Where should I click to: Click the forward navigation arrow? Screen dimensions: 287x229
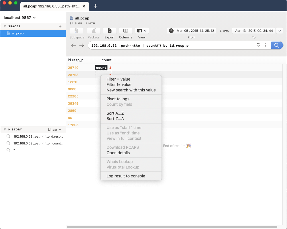pyautogui.click(x=82, y=45)
